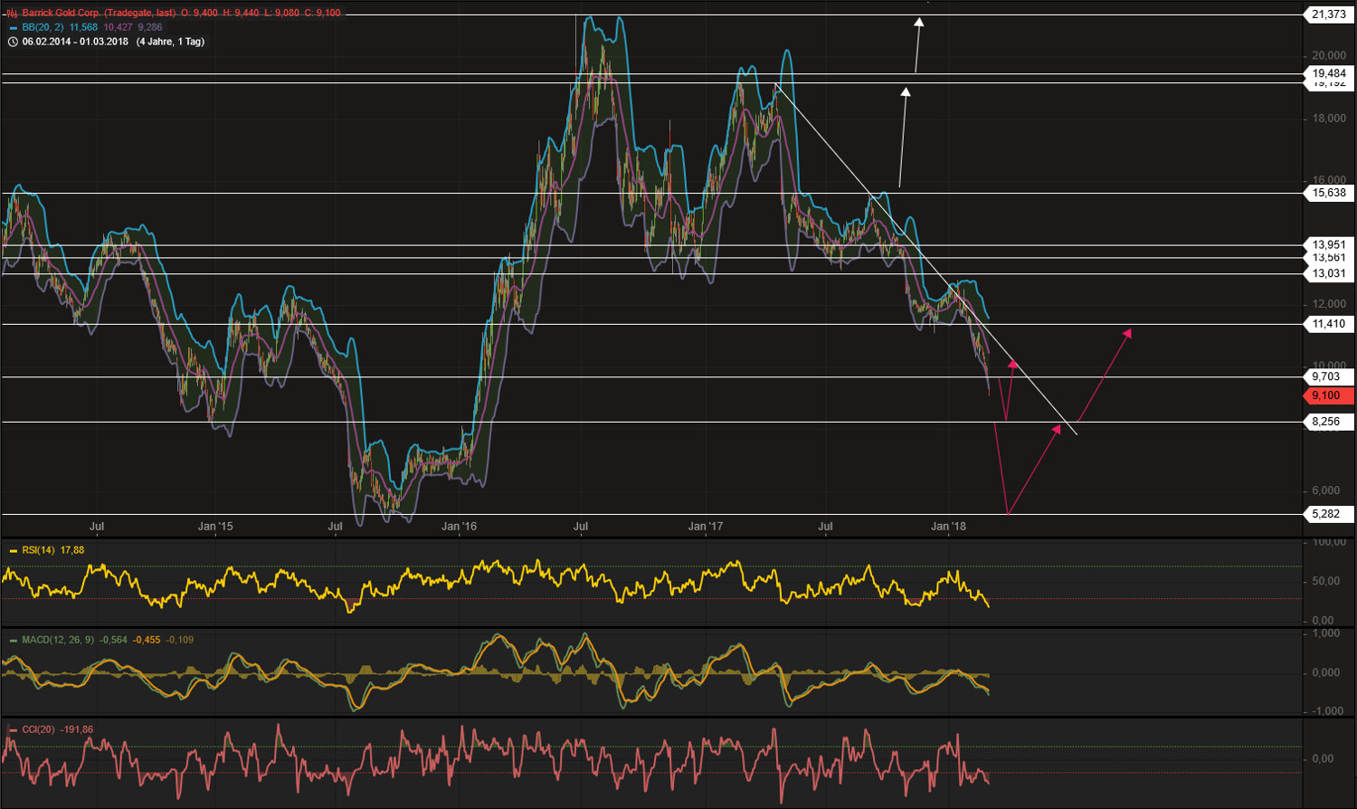
Task: Click the red 9,100 current price flag on the axis
Action: coord(1327,395)
